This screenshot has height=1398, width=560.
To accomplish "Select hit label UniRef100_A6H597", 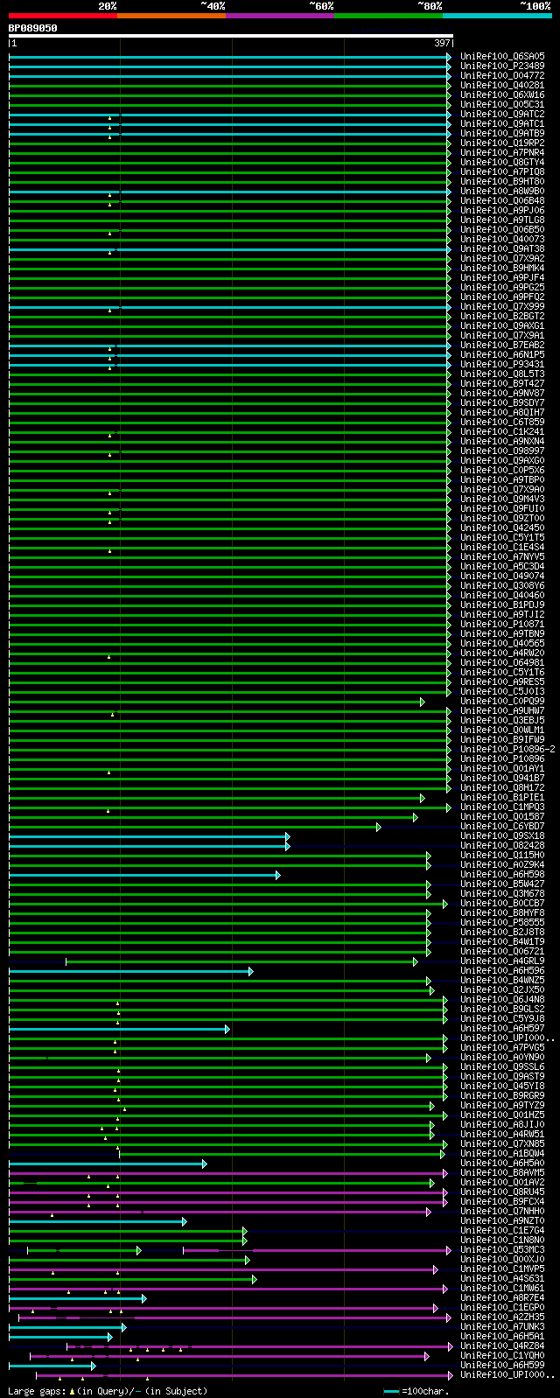I will point(502,1028).
